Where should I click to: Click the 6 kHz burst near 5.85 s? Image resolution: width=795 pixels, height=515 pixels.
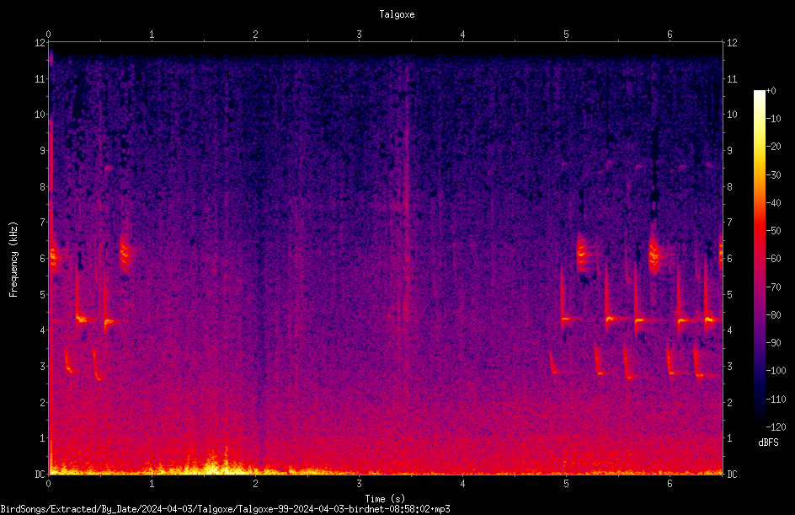tap(654, 255)
